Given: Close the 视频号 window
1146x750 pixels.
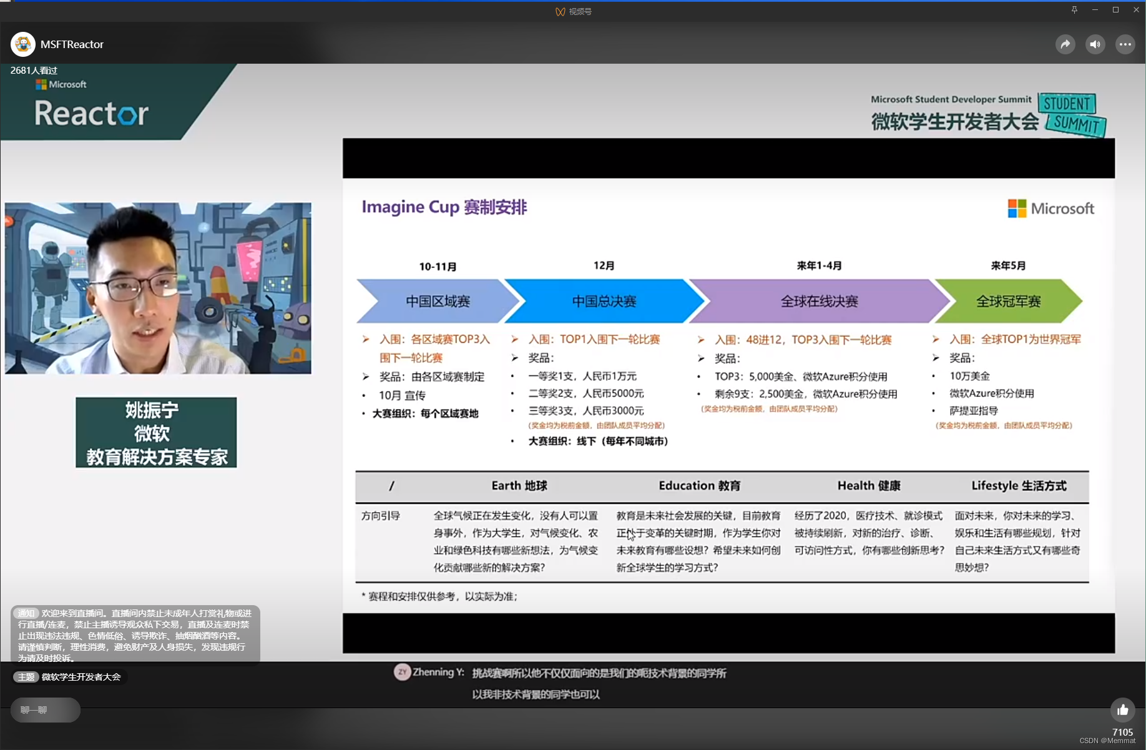Looking at the screenshot, I should [x=1136, y=10].
